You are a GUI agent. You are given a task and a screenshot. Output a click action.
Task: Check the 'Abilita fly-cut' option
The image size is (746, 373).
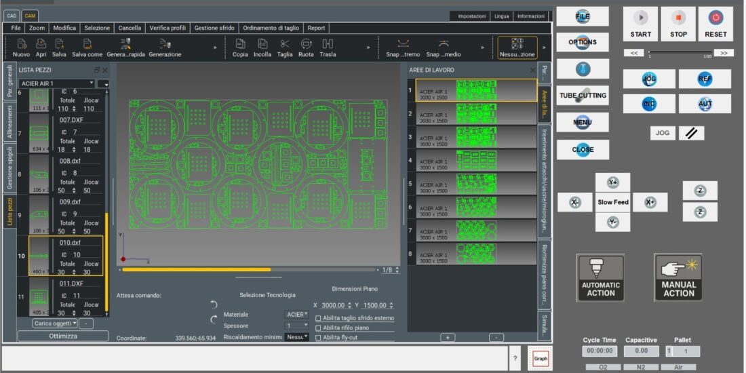click(318, 337)
